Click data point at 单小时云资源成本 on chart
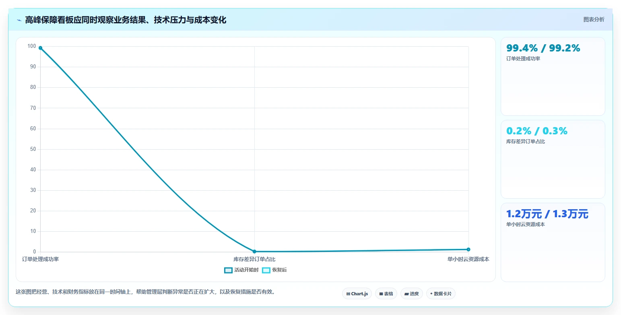 coord(468,249)
